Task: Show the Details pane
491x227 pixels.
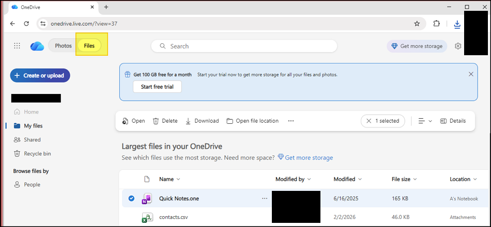Action: 453,121
